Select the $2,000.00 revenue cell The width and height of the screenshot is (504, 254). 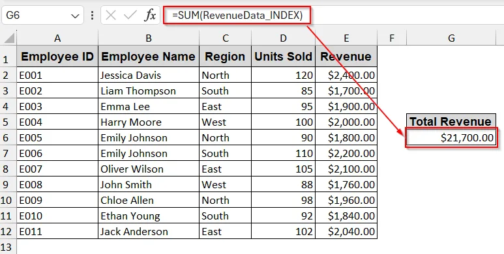click(x=346, y=122)
